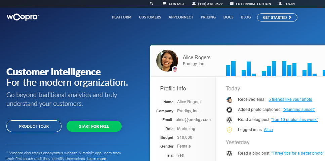Screen dimensions: 325x161
Task: Click the MailChimp icon next to Received email
Action: coord(229,99)
